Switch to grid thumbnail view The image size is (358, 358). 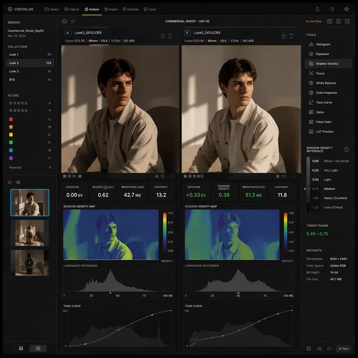coord(21,348)
